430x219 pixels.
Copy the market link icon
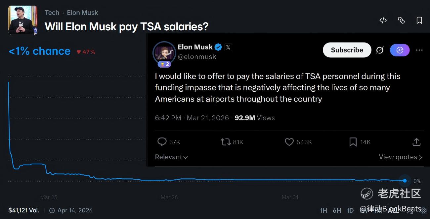pos(401,20)
